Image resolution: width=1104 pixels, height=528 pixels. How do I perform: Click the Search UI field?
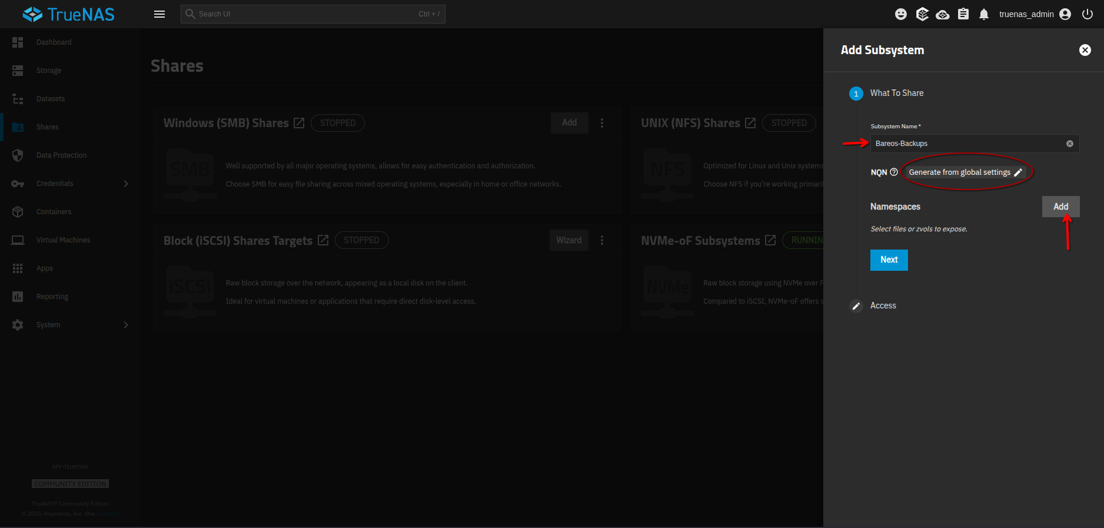(312, 14)
